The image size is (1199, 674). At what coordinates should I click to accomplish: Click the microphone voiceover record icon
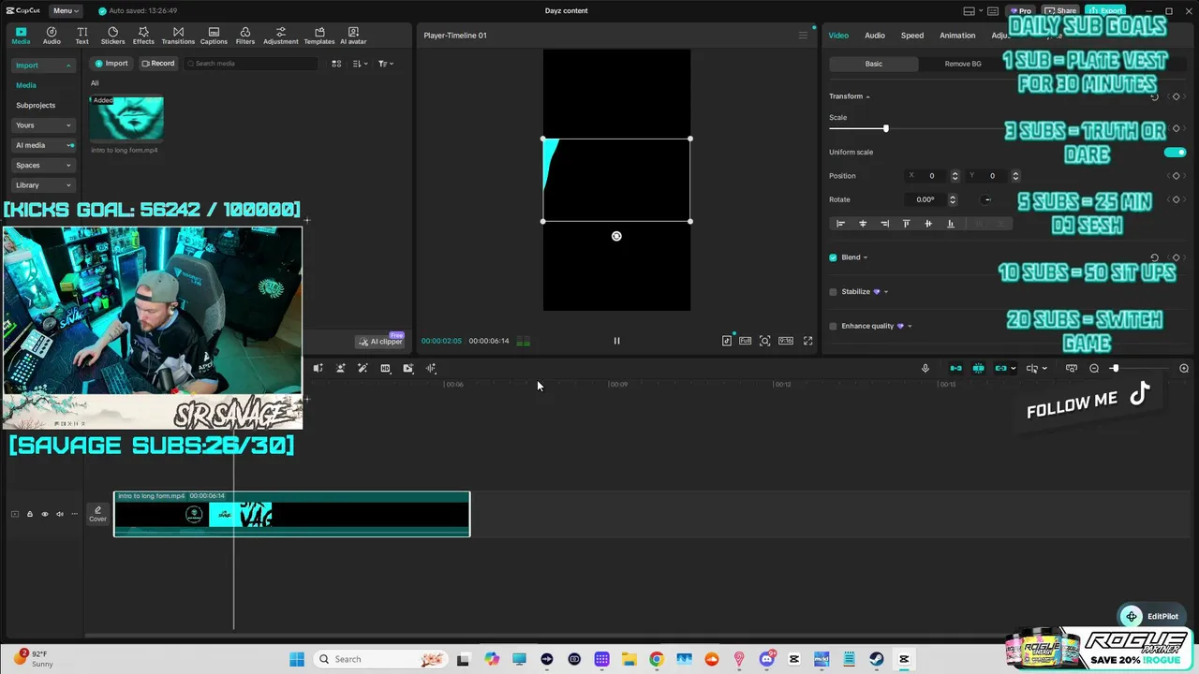pos(925,368)
